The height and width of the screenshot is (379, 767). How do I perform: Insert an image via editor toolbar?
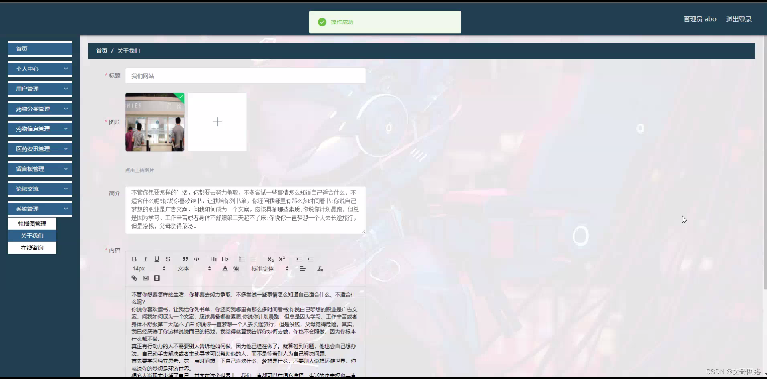(145, 278)
